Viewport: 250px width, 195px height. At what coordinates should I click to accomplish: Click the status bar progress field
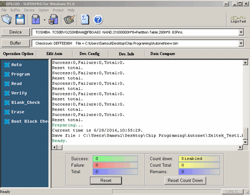point(167,192)
